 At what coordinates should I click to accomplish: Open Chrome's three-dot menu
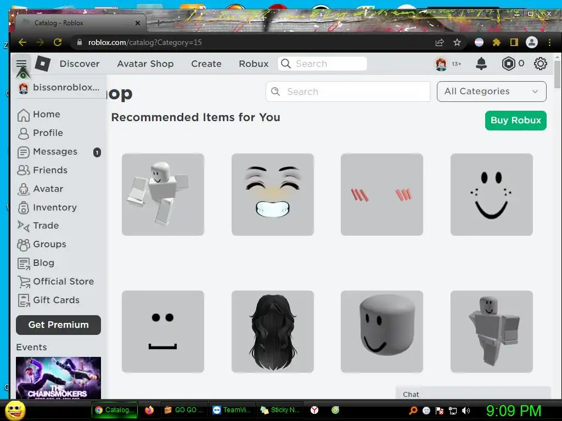tap(549, 43)
